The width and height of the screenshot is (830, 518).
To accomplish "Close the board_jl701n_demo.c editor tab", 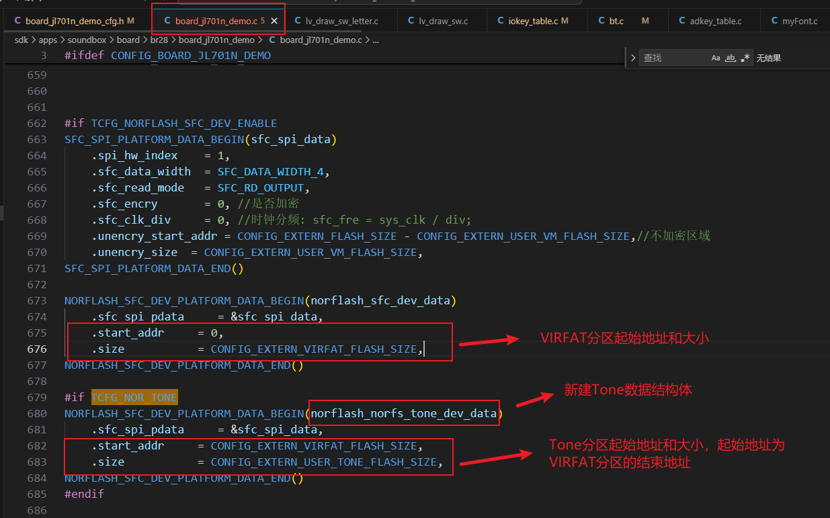I will coord(274,21).
